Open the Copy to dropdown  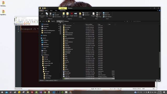tap(67, 15)
